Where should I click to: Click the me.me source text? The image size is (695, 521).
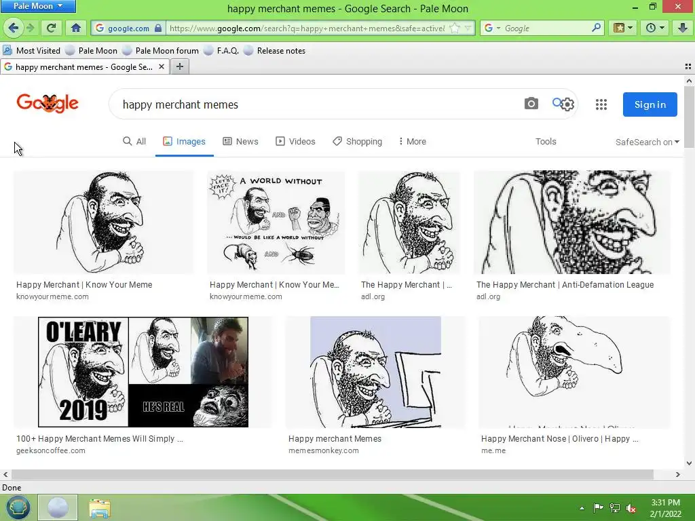click(493, 450)
